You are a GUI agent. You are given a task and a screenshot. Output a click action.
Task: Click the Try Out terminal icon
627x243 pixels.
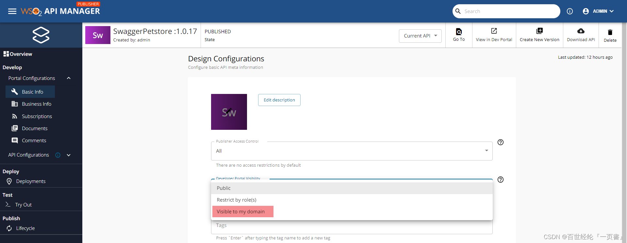click(8, 205)
